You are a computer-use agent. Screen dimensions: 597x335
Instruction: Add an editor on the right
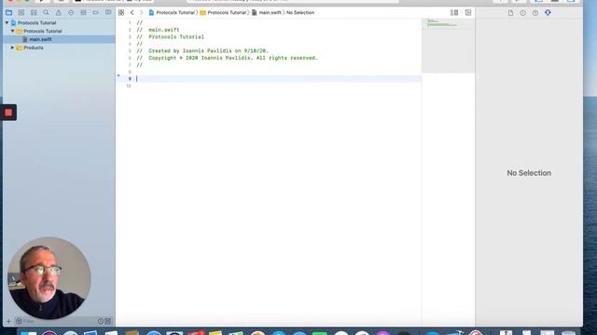(468, 12)
